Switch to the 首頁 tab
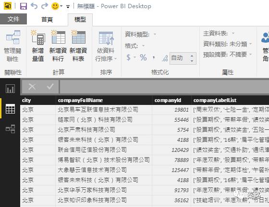 click(47, 19)
